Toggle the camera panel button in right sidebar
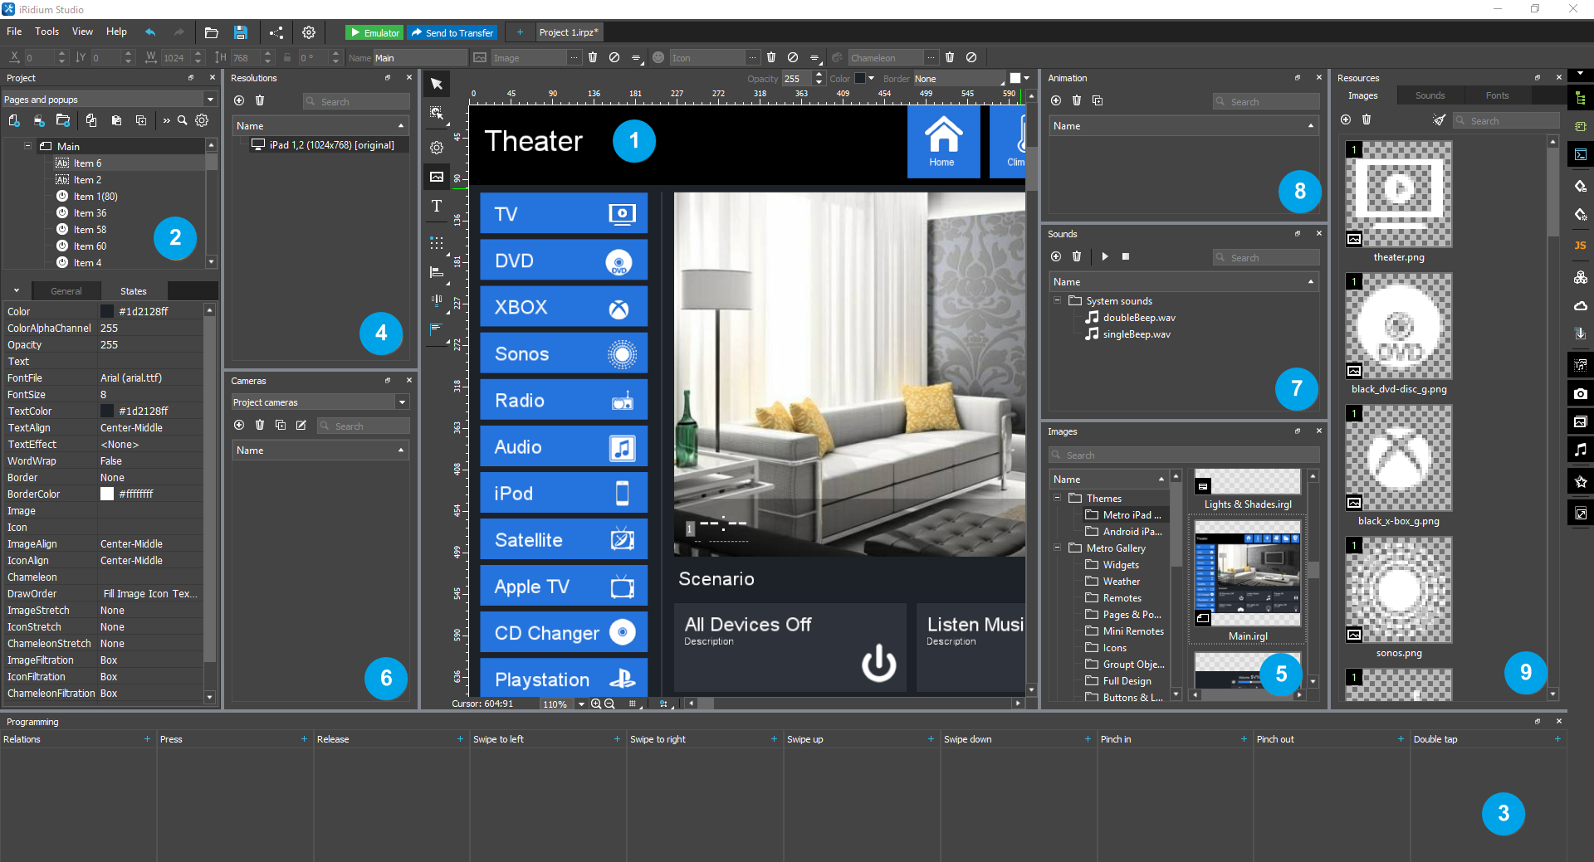The height and width of the screenshot is (862, 1594). pyautogui.click(x=1580, y=393)
